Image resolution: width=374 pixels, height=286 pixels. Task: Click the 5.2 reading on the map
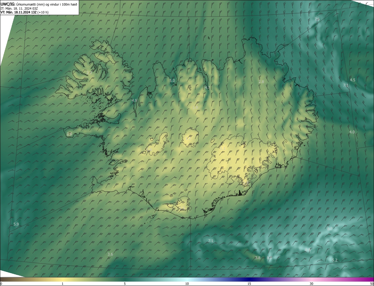point(335,260)
